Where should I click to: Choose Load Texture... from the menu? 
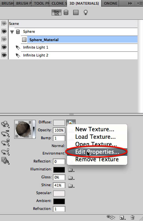(x=97, y=137)
